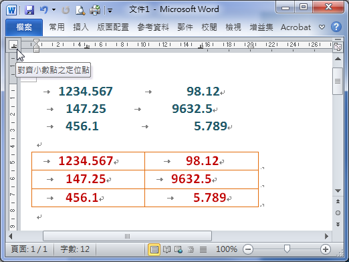Click the vertical scrollbar thumb

(338, 81)
